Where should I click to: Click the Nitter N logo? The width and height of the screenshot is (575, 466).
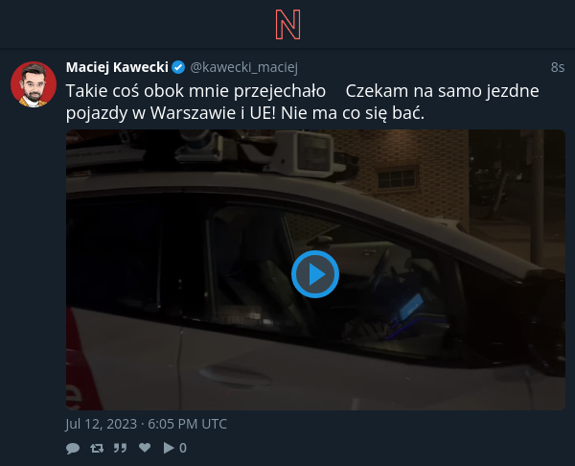click(287, 25)
